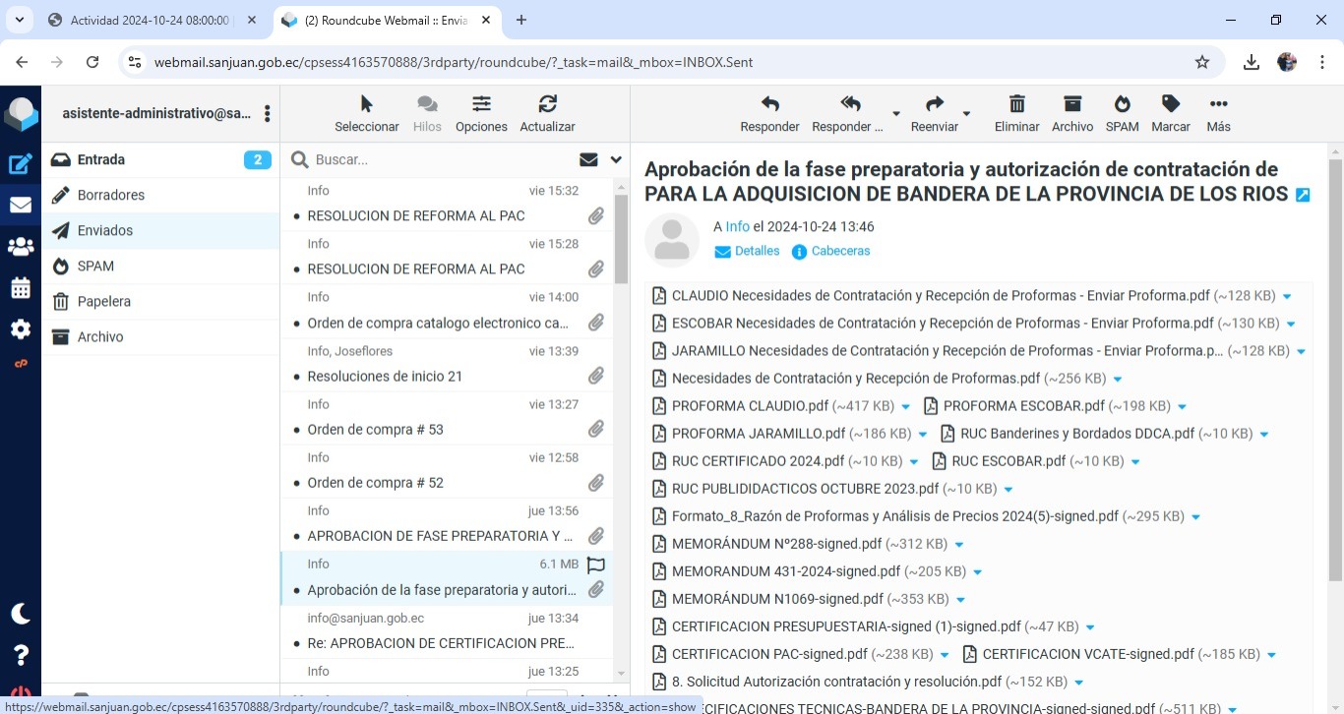Toggle flag on selected Aprobación message

[595, 565]
